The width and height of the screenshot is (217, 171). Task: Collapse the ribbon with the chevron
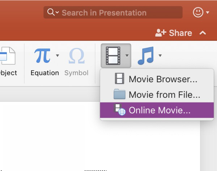click(x=203, y=33)
